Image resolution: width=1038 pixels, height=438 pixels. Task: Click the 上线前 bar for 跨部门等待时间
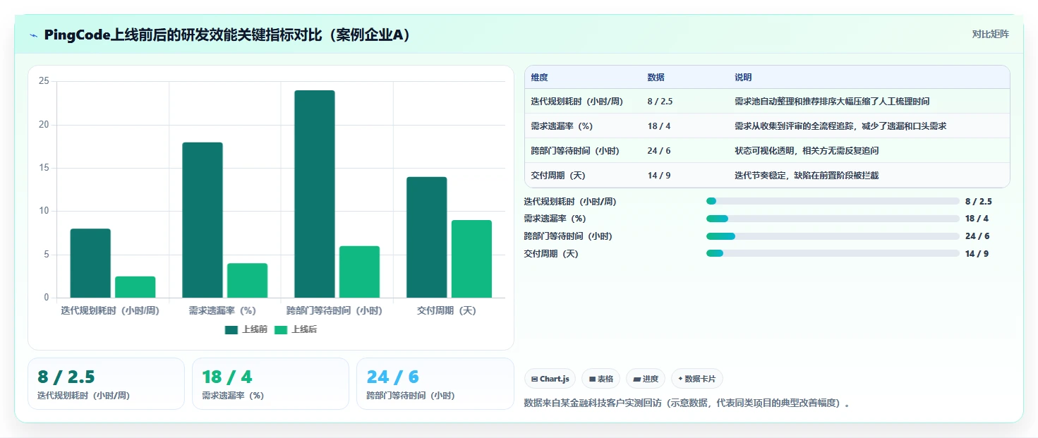pyautogui.click(x=315, y=194)
